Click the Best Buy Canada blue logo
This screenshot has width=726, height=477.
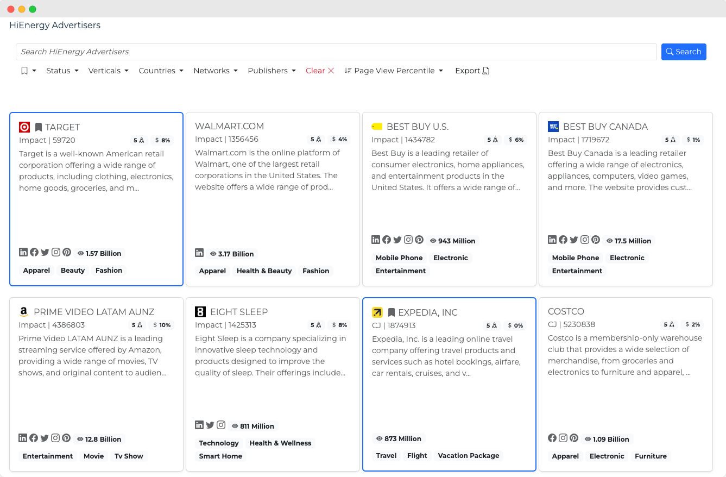[x=553, y=127]
